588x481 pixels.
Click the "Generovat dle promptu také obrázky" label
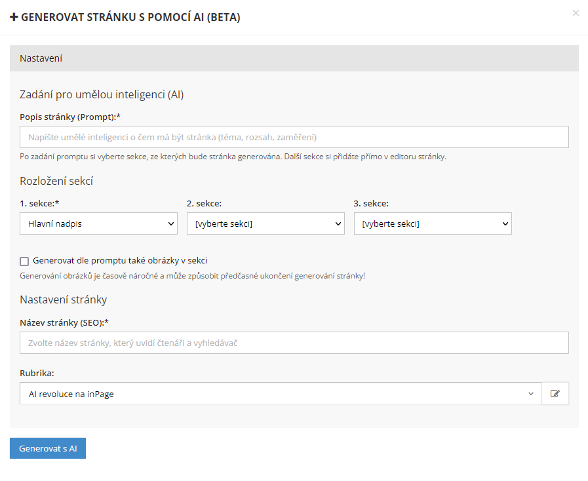(x=120, y=261)
